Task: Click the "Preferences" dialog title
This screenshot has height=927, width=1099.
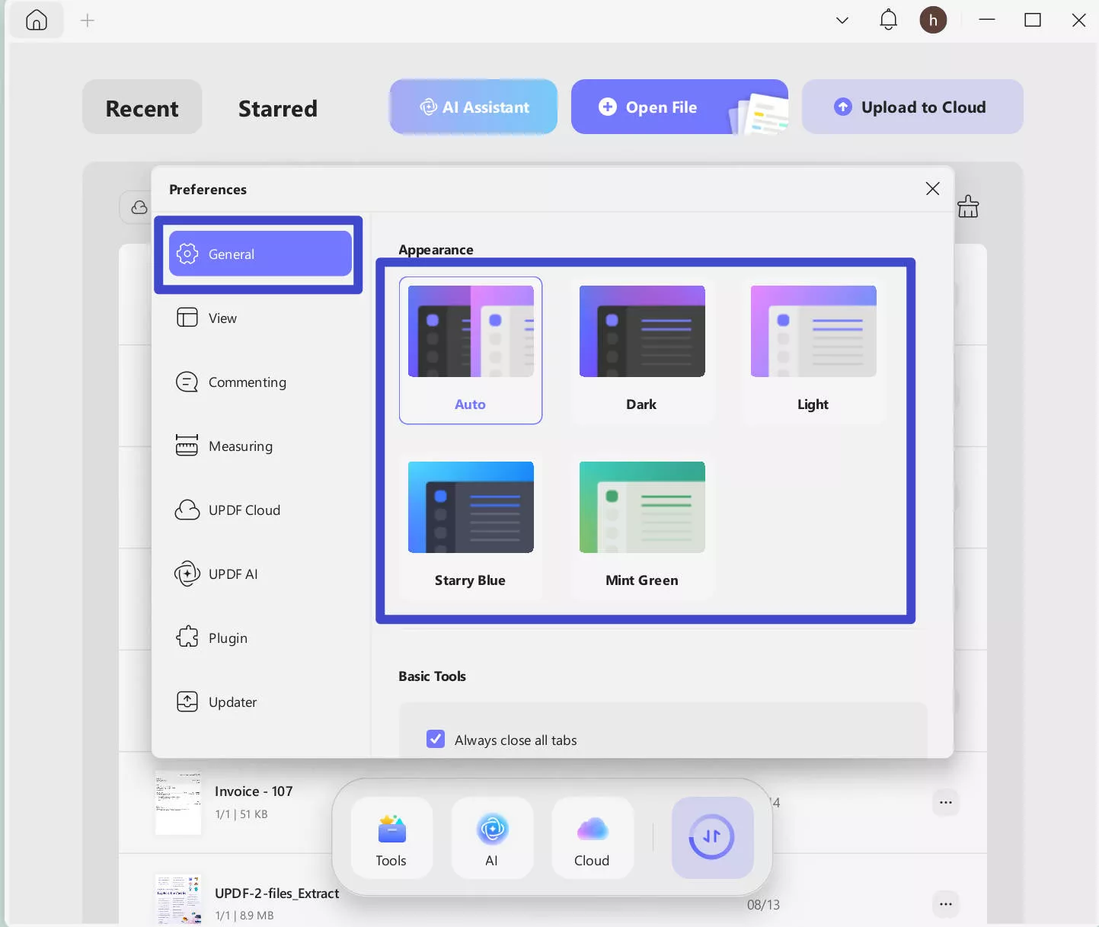Action: [x=208, y=190]
